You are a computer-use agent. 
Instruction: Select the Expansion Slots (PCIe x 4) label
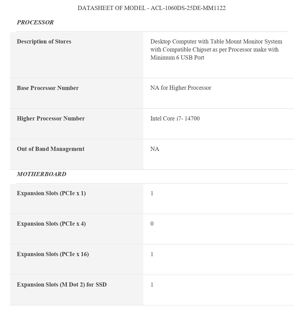[x=51, y=224]
